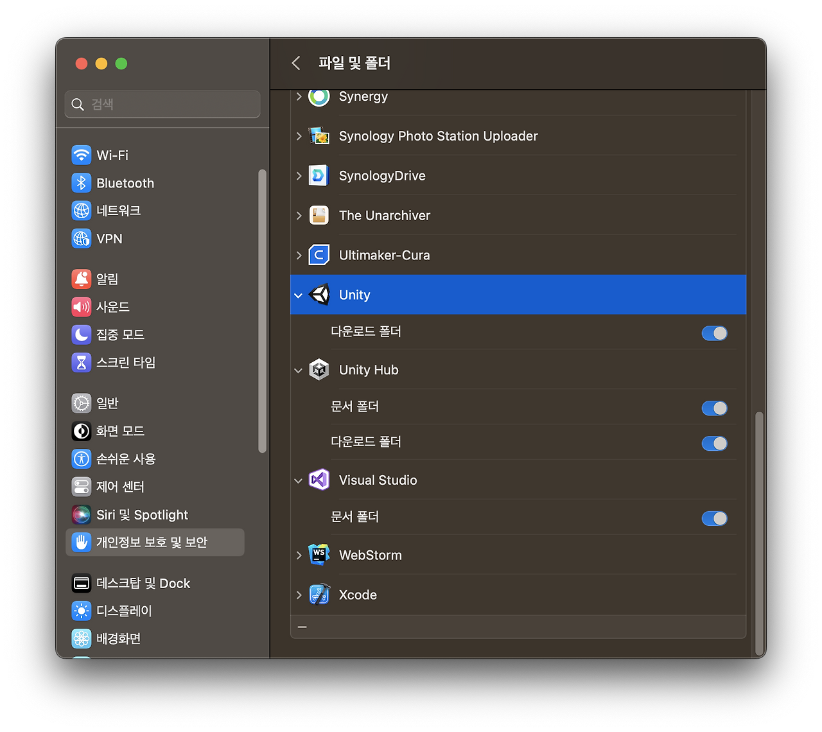Screen dimensions: 822x732
Task: Click the Synology Photo Station Uploader app icon
Action: point(319,136)
